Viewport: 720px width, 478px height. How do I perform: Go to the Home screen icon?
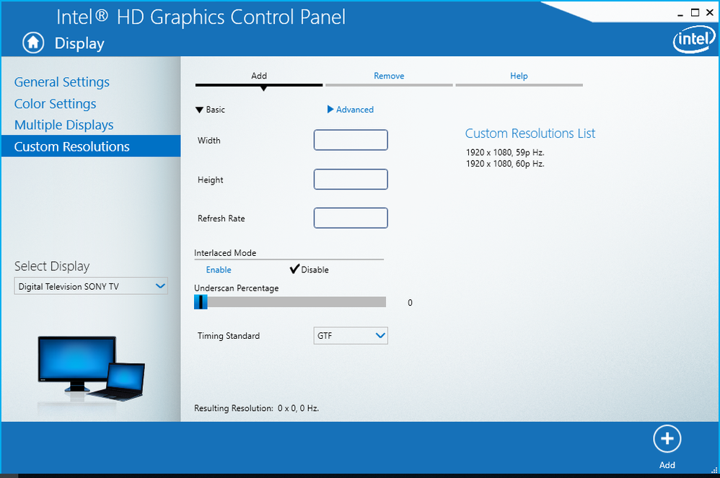[33, 43]
